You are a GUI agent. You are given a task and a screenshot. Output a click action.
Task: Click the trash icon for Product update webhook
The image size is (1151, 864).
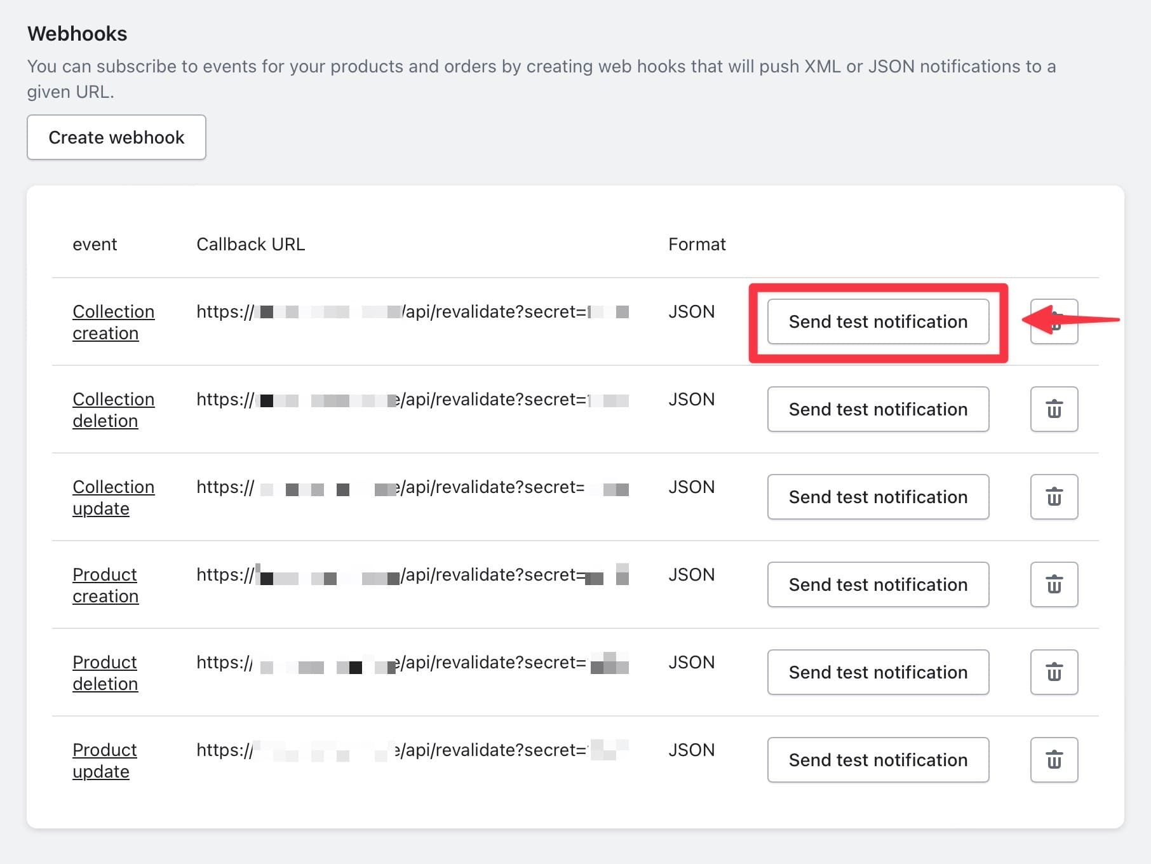coord(1054,760)
